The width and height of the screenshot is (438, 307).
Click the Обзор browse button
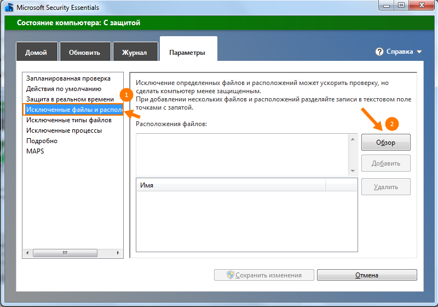(x=386, y=143)
